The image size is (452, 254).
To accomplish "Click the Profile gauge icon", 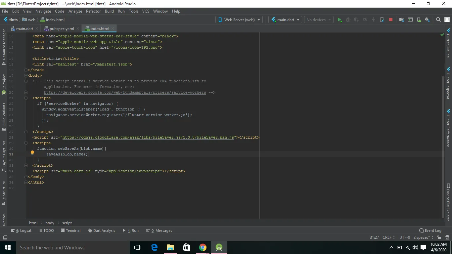I will tap(365, 20).
